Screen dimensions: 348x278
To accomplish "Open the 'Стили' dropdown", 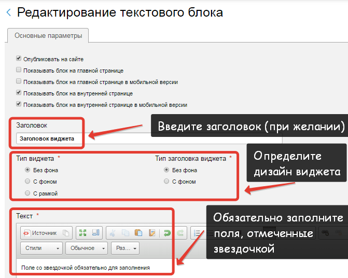I will click(41, 248).
